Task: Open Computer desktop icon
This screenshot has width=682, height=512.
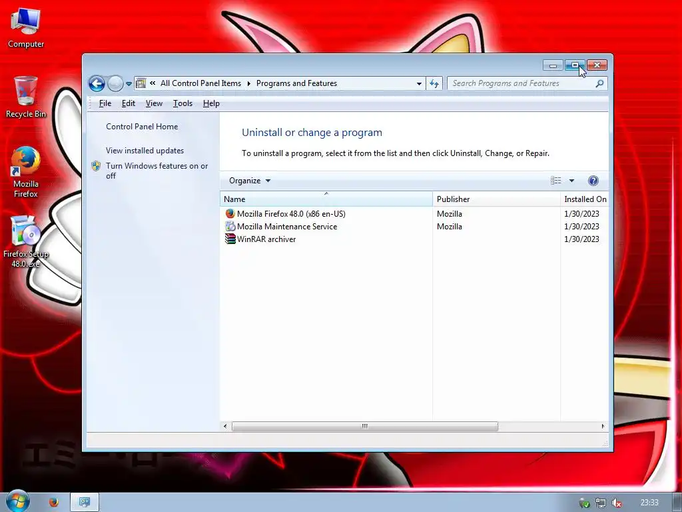Action: (x=26, y=28)
